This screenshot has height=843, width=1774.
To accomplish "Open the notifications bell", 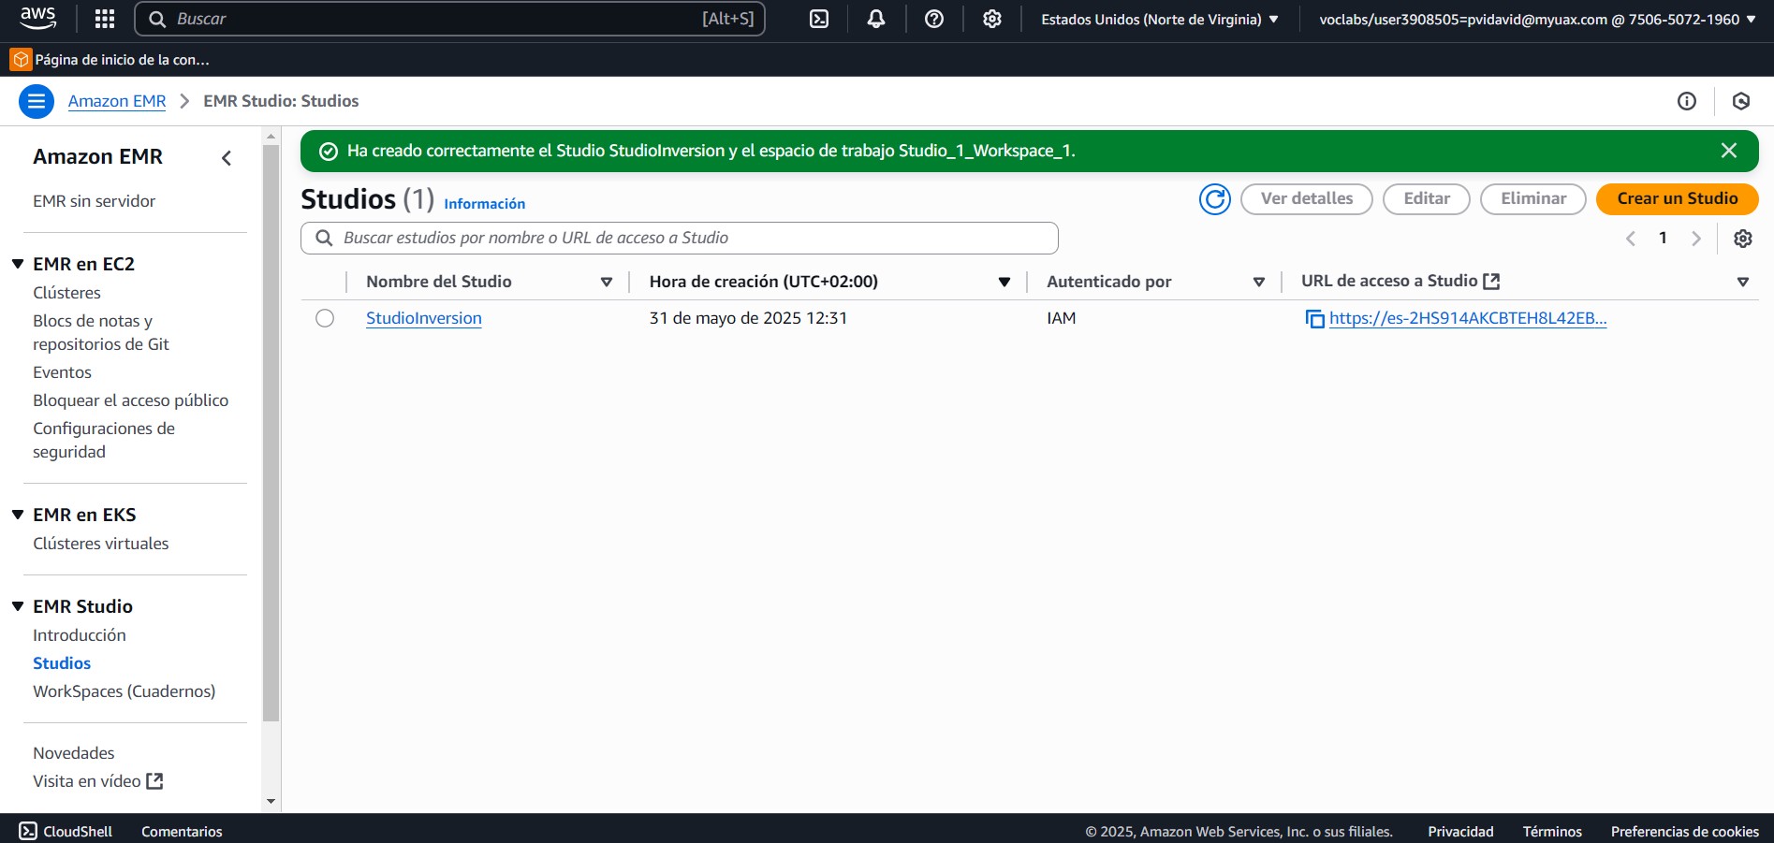I will 876,19.
